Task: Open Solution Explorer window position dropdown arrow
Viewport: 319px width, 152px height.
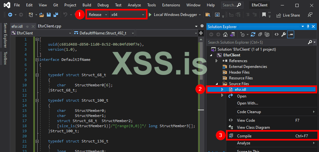Action: point(303,27)
